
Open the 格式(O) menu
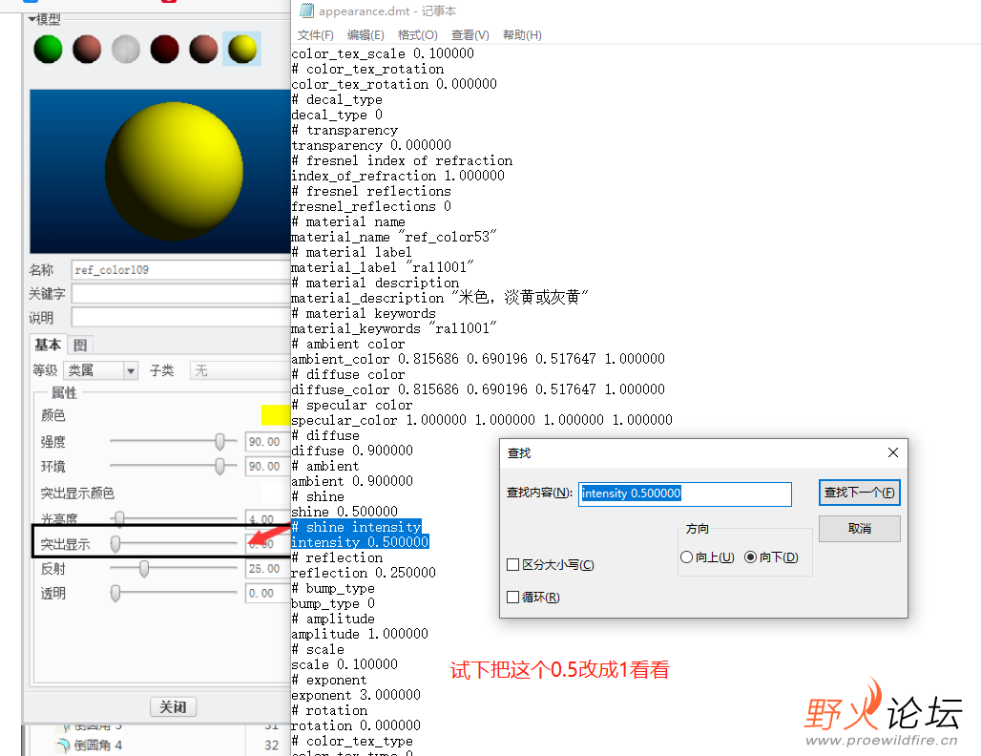[x=417, y=35]
